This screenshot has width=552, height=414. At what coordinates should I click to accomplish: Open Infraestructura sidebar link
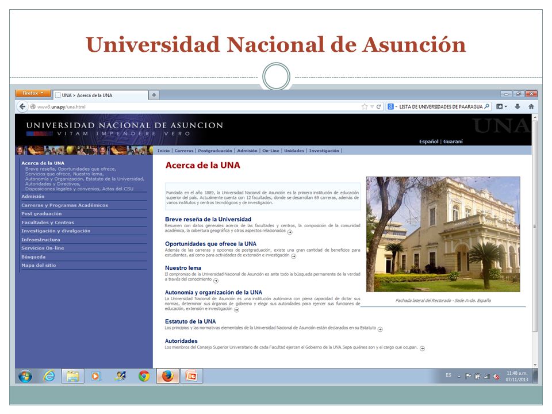click(41, 240)
